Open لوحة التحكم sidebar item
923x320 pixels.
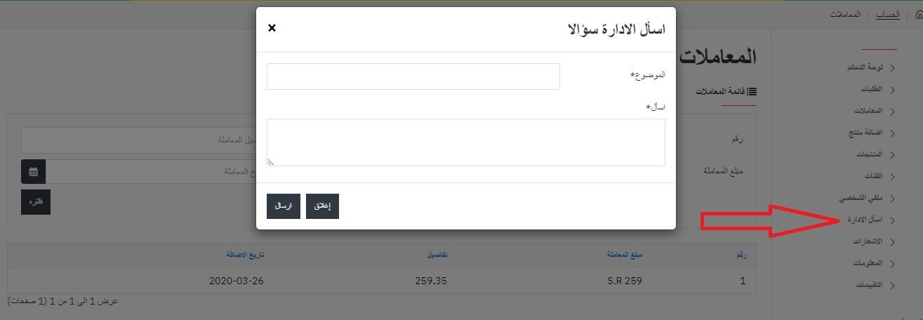(x=865, y=67)
